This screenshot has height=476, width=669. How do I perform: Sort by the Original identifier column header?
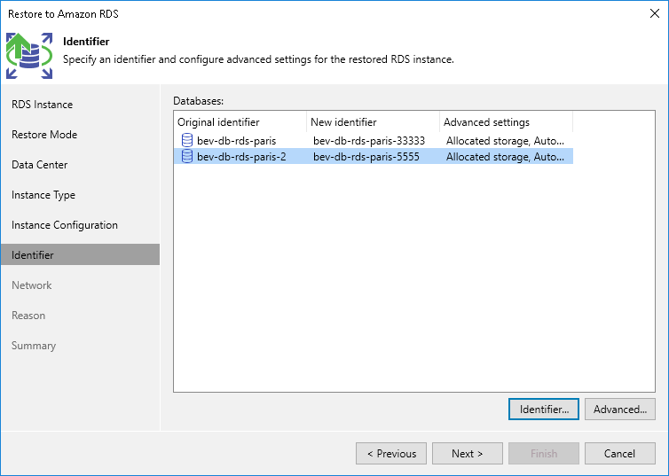tap(218, 122)
